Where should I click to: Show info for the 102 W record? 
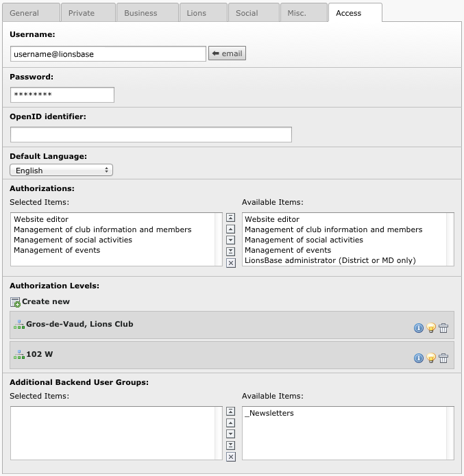(x=418, y=358)
